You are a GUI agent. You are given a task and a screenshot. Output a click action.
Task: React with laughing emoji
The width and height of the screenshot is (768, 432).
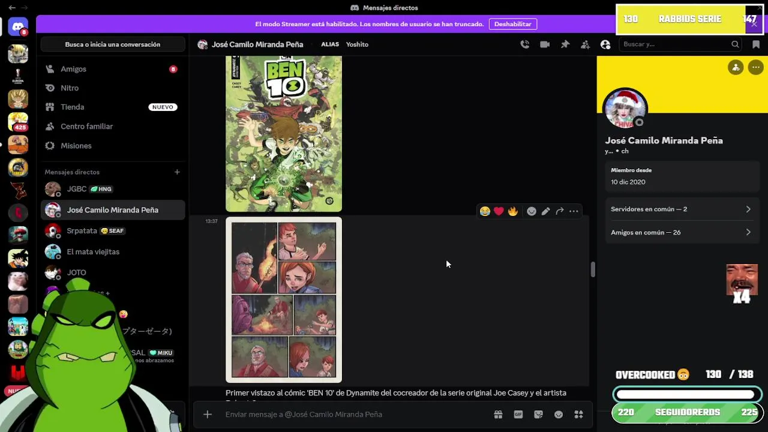[485, 211]
